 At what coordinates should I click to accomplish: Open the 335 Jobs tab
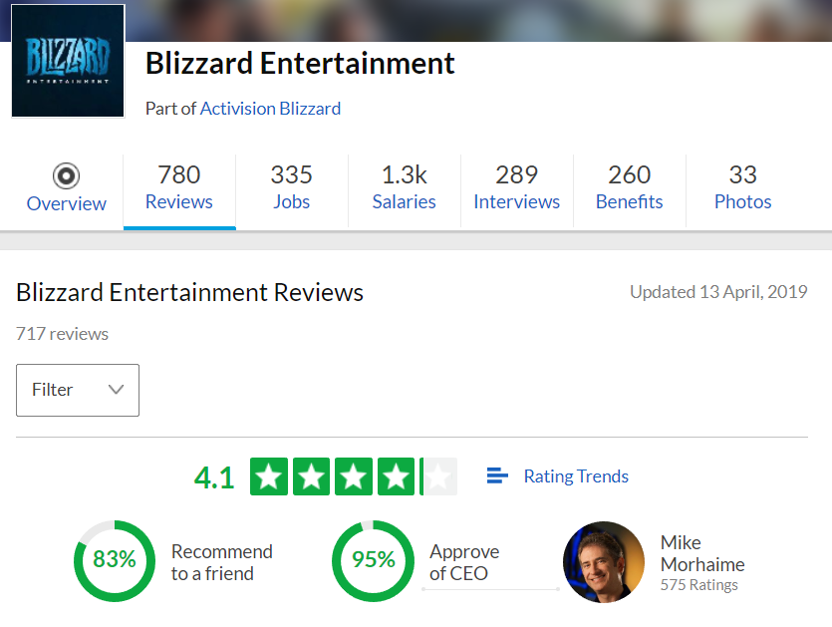pyautogui.click(x=292, y=189)
